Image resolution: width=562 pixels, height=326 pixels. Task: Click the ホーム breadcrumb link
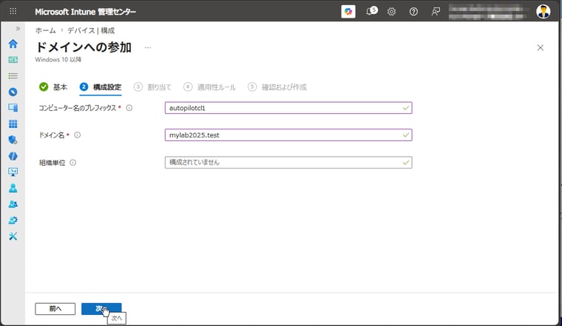(x=46, y=30)
